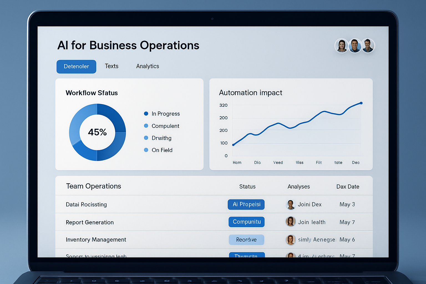Click the Compunitu status button
This screenshot has height=284, width=426.
point(247,222)
